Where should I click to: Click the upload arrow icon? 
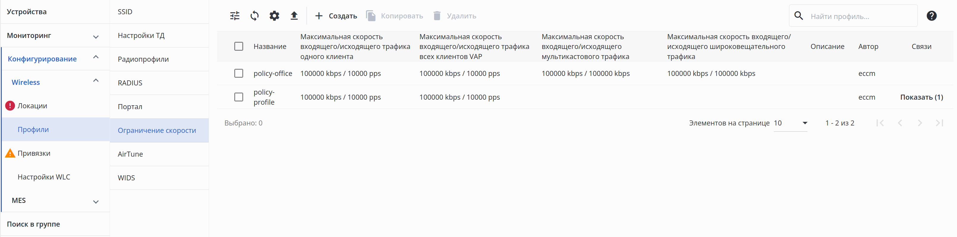pyautogui.click(x=294, y=16)
